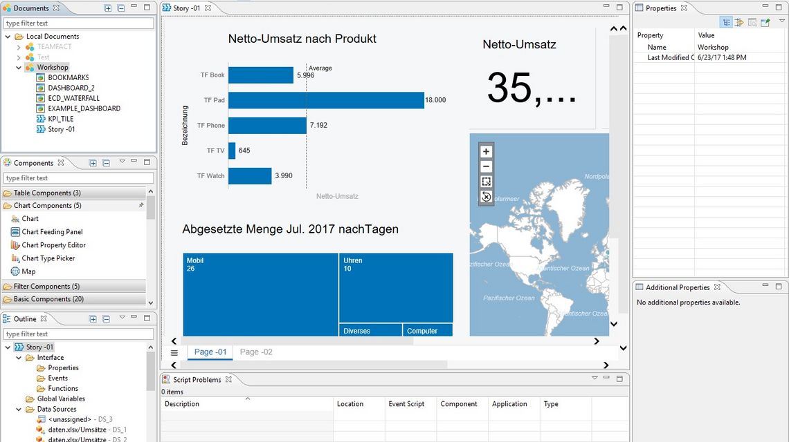The width and height of the screenshot is (789, 442).
Task: Select the Map component
Action: point(23,271)
